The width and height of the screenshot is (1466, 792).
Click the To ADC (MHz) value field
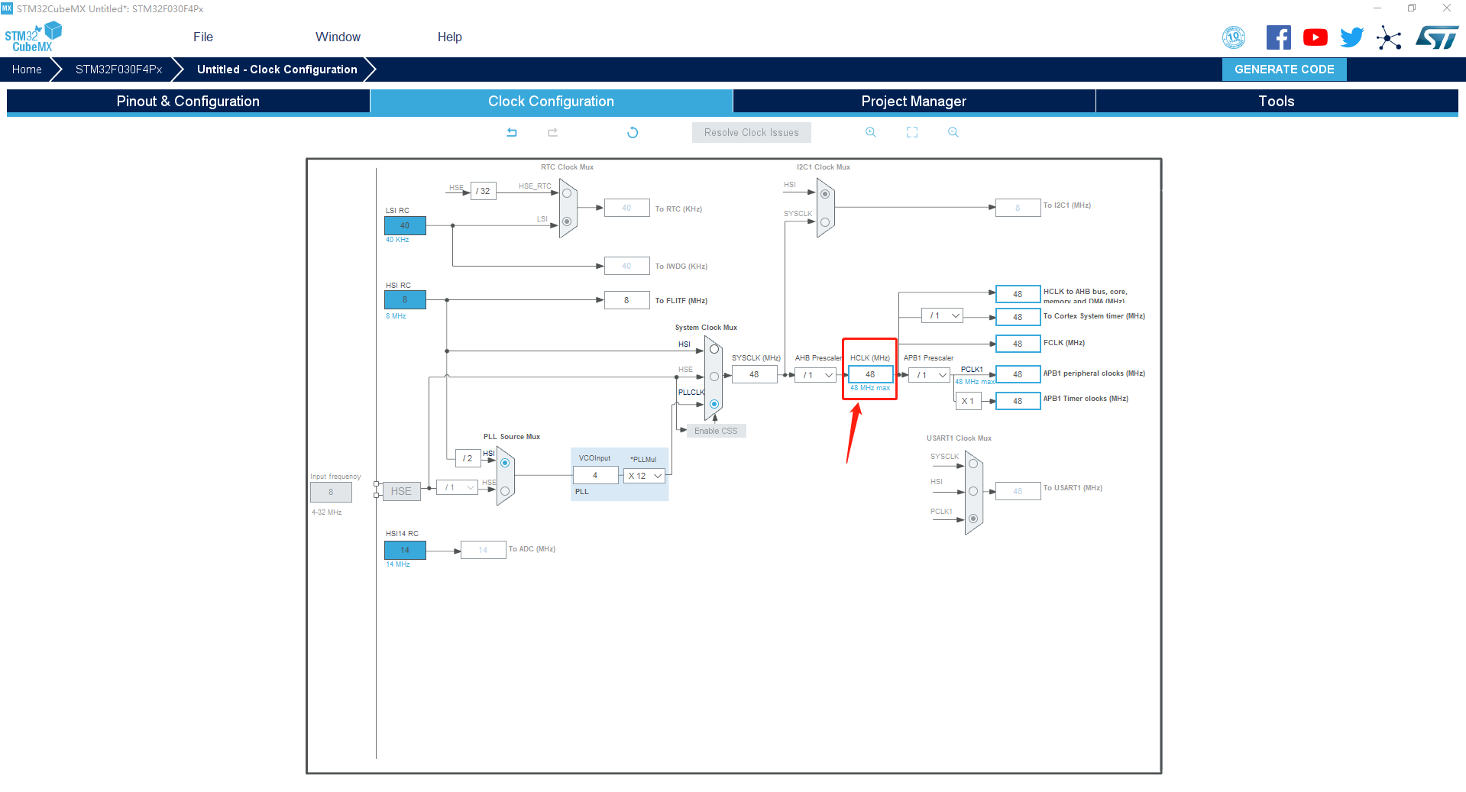pos(483,550)
